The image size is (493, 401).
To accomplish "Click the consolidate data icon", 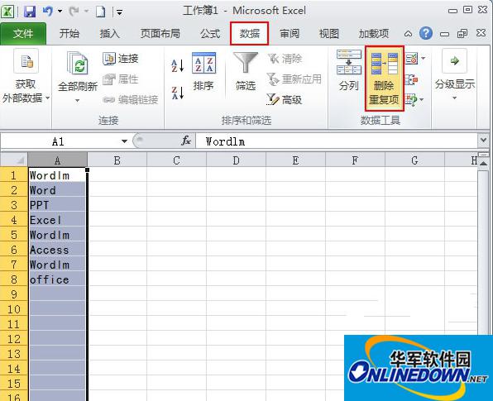I will [412, 79].
